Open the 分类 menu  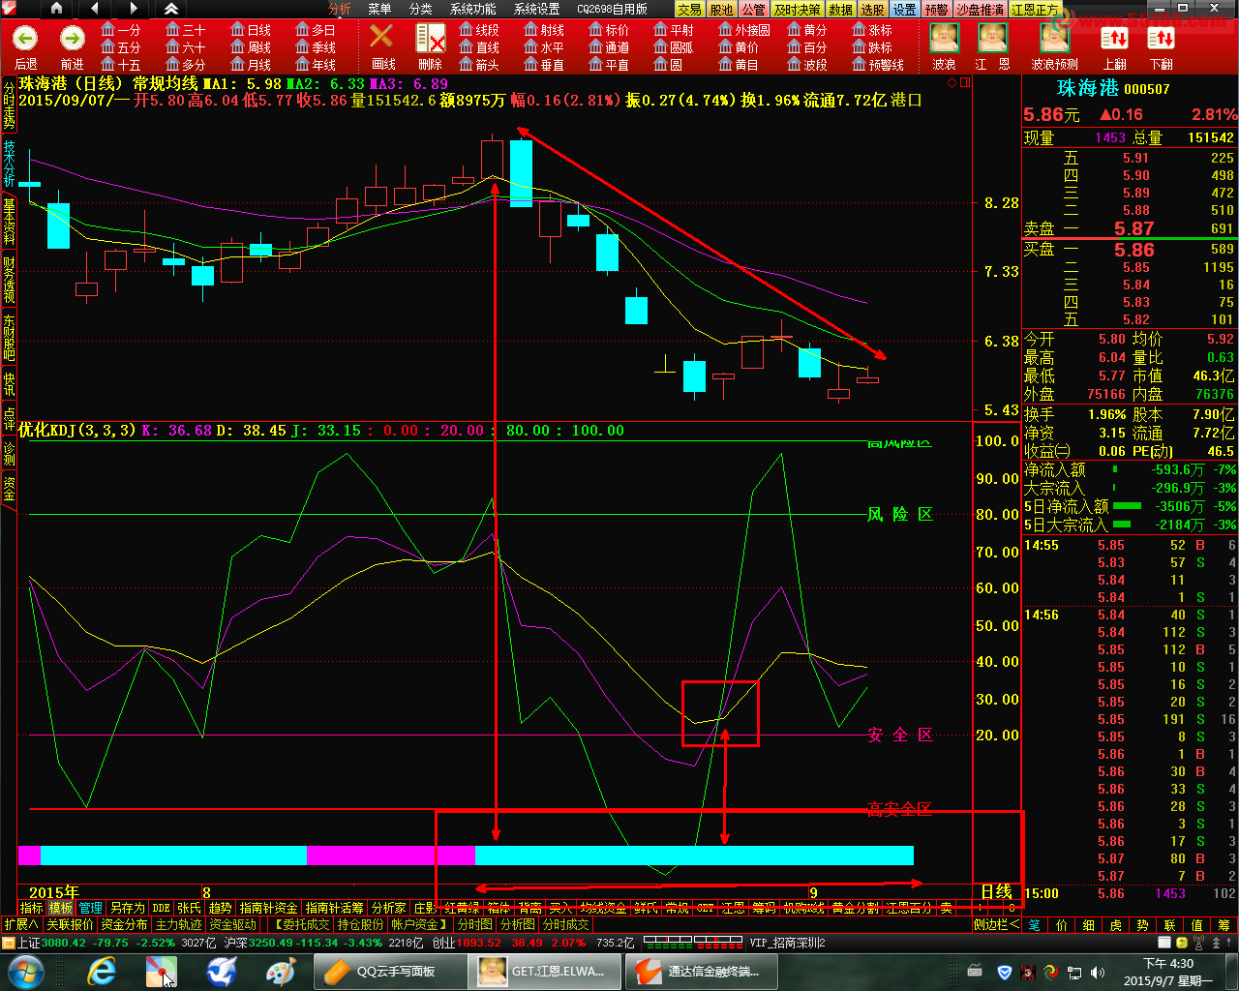point(420,9)
